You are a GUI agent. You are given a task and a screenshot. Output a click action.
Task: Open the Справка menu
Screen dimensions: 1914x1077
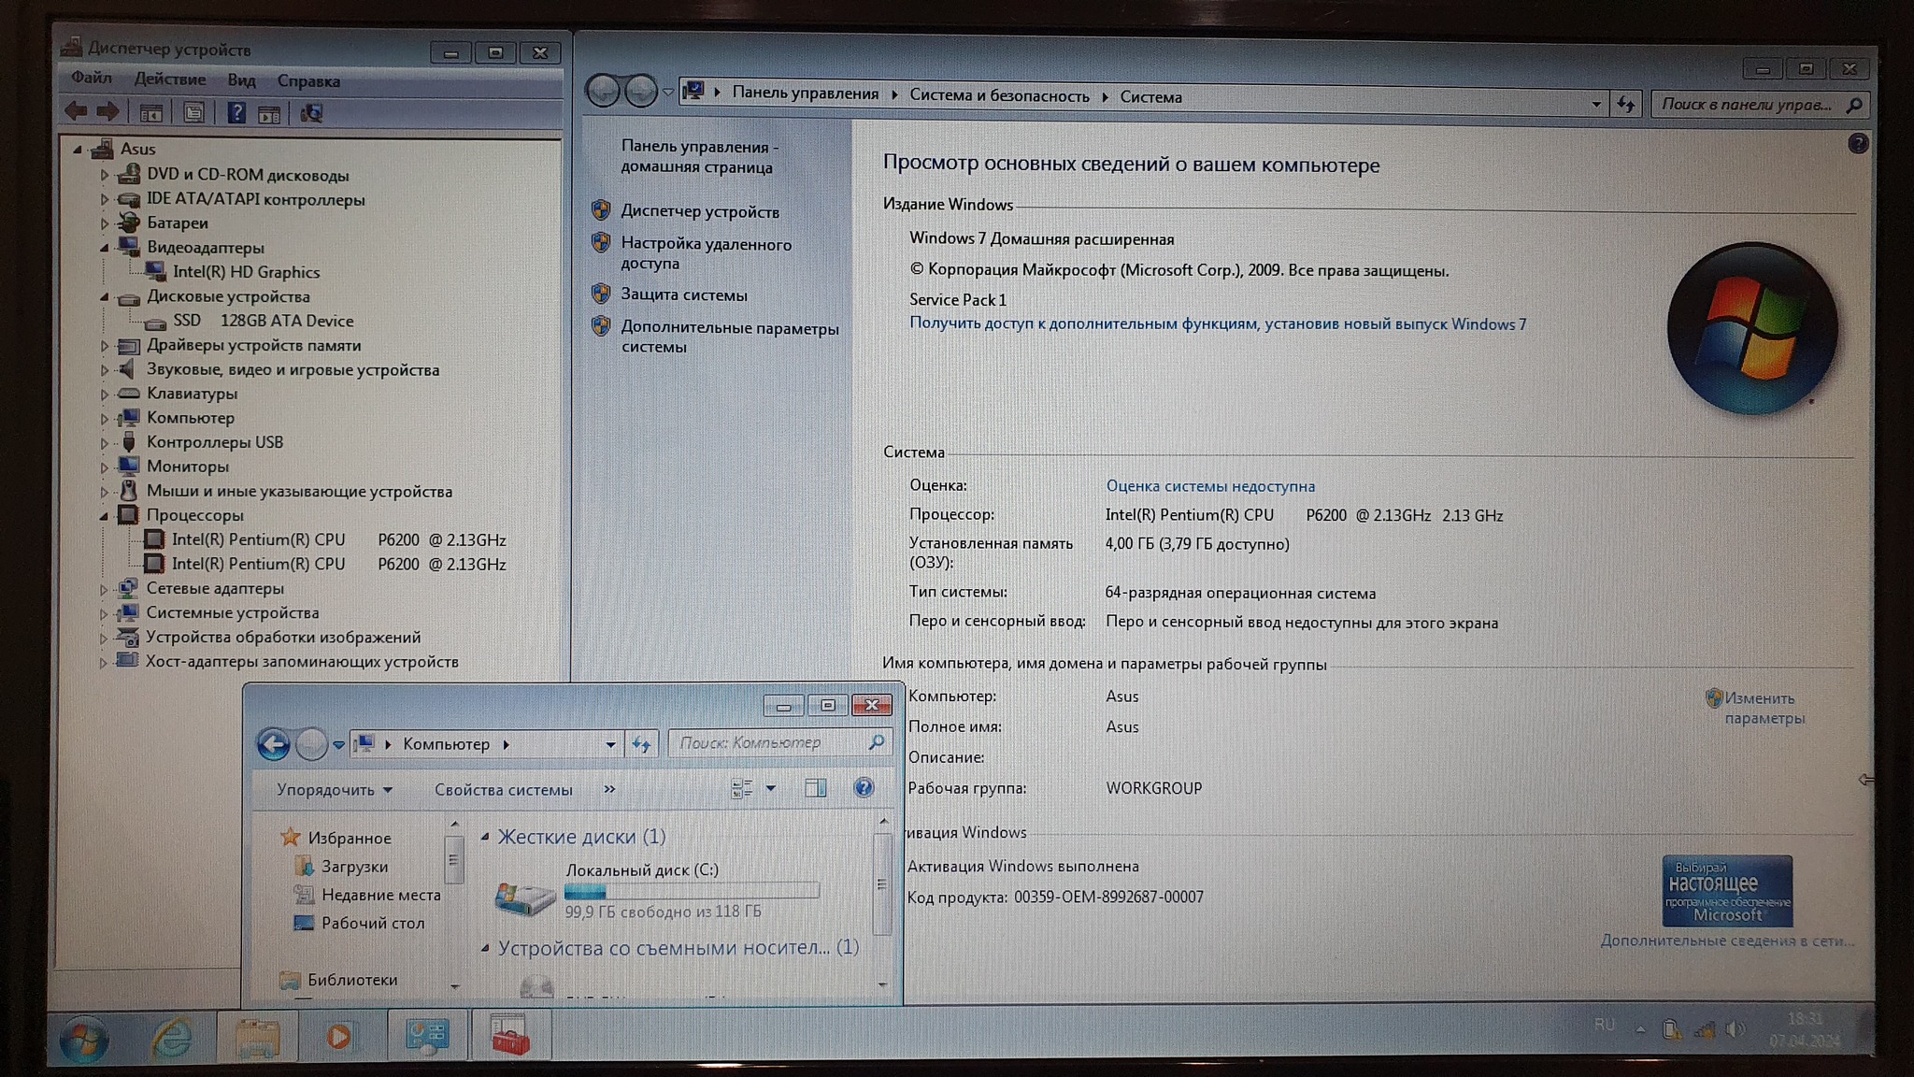[308, 81]
